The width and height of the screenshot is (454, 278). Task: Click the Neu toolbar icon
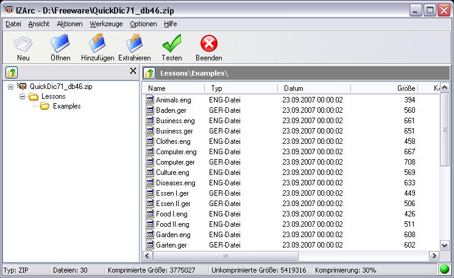(x=23, y=44)
